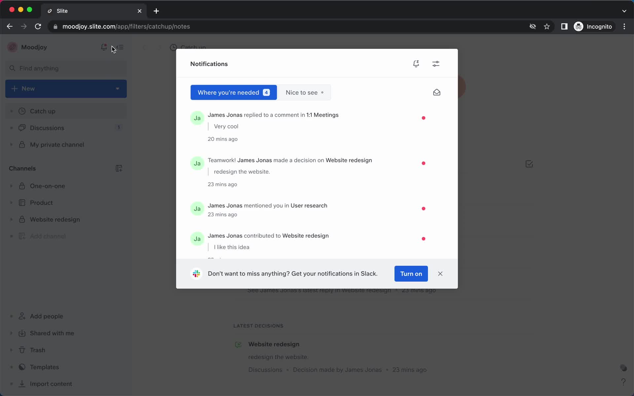Click the New document blue button
Viewport: 634px width, 396px height.
(66, 88)
